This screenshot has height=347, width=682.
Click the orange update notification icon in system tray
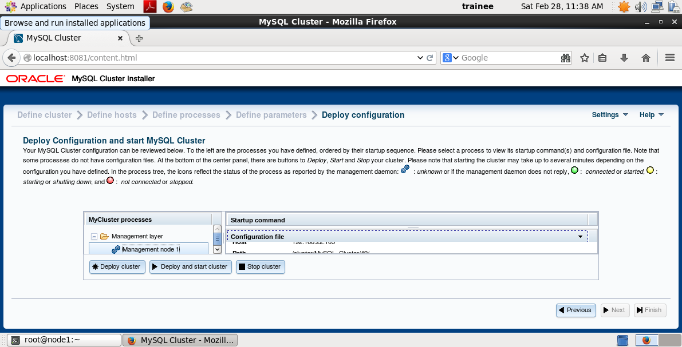[624, 6]
